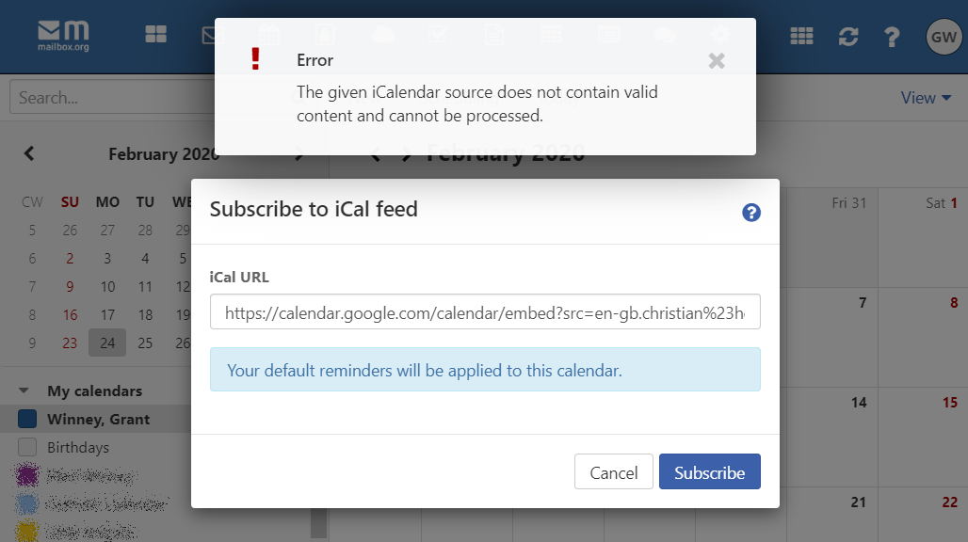Viewport: 968px width, 542px height.
Task: Cancel the iCal feed dialog
Action: click(x=613, y=472)
